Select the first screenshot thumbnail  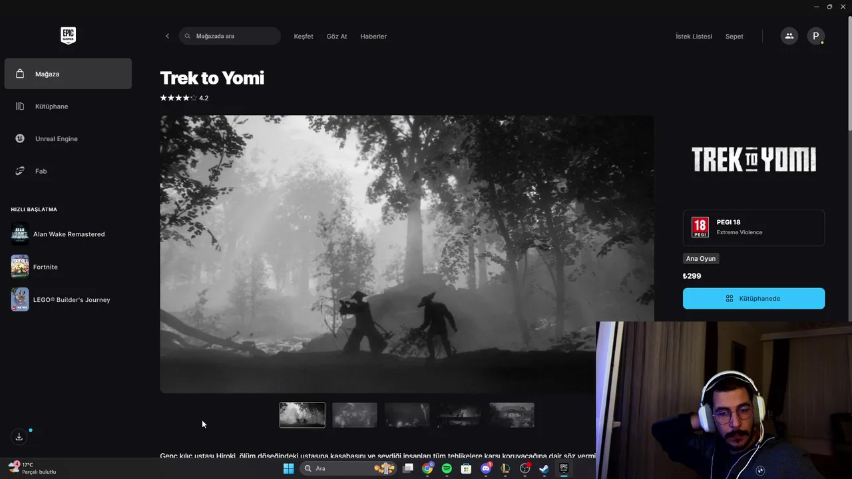[302, 415]
